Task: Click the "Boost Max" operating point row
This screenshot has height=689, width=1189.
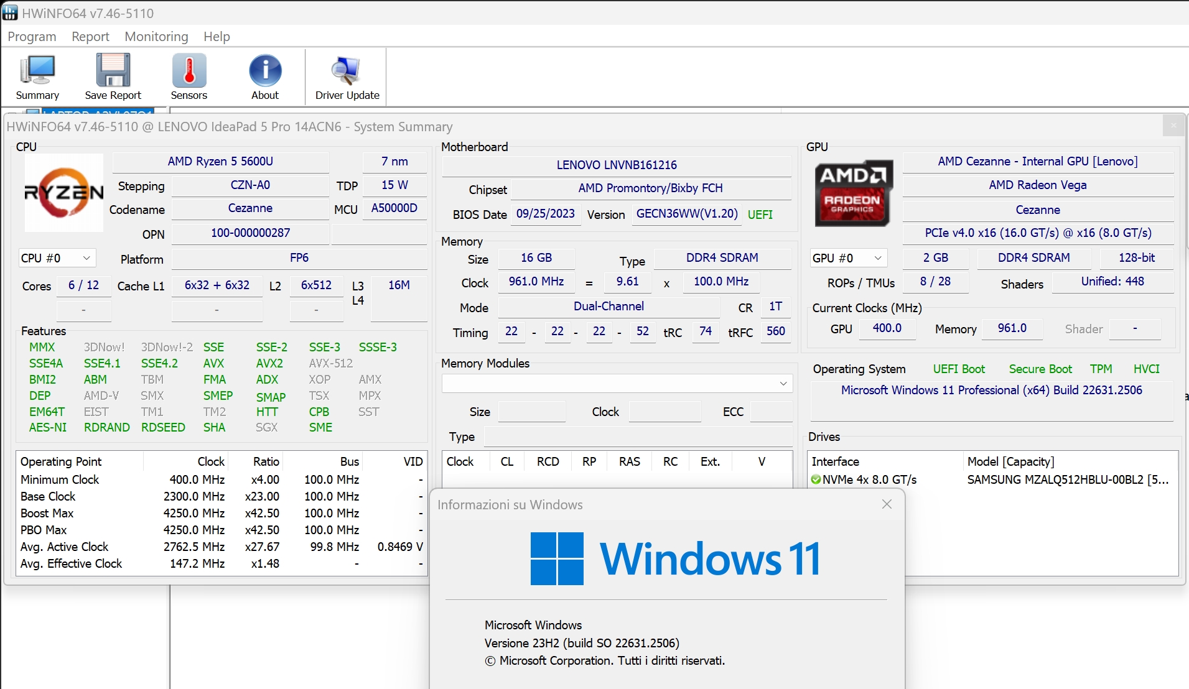Action: coord(221,514)
